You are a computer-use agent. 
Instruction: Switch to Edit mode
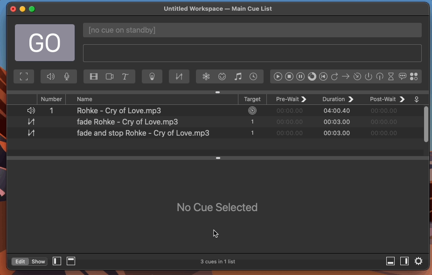(x=20, y=261)
